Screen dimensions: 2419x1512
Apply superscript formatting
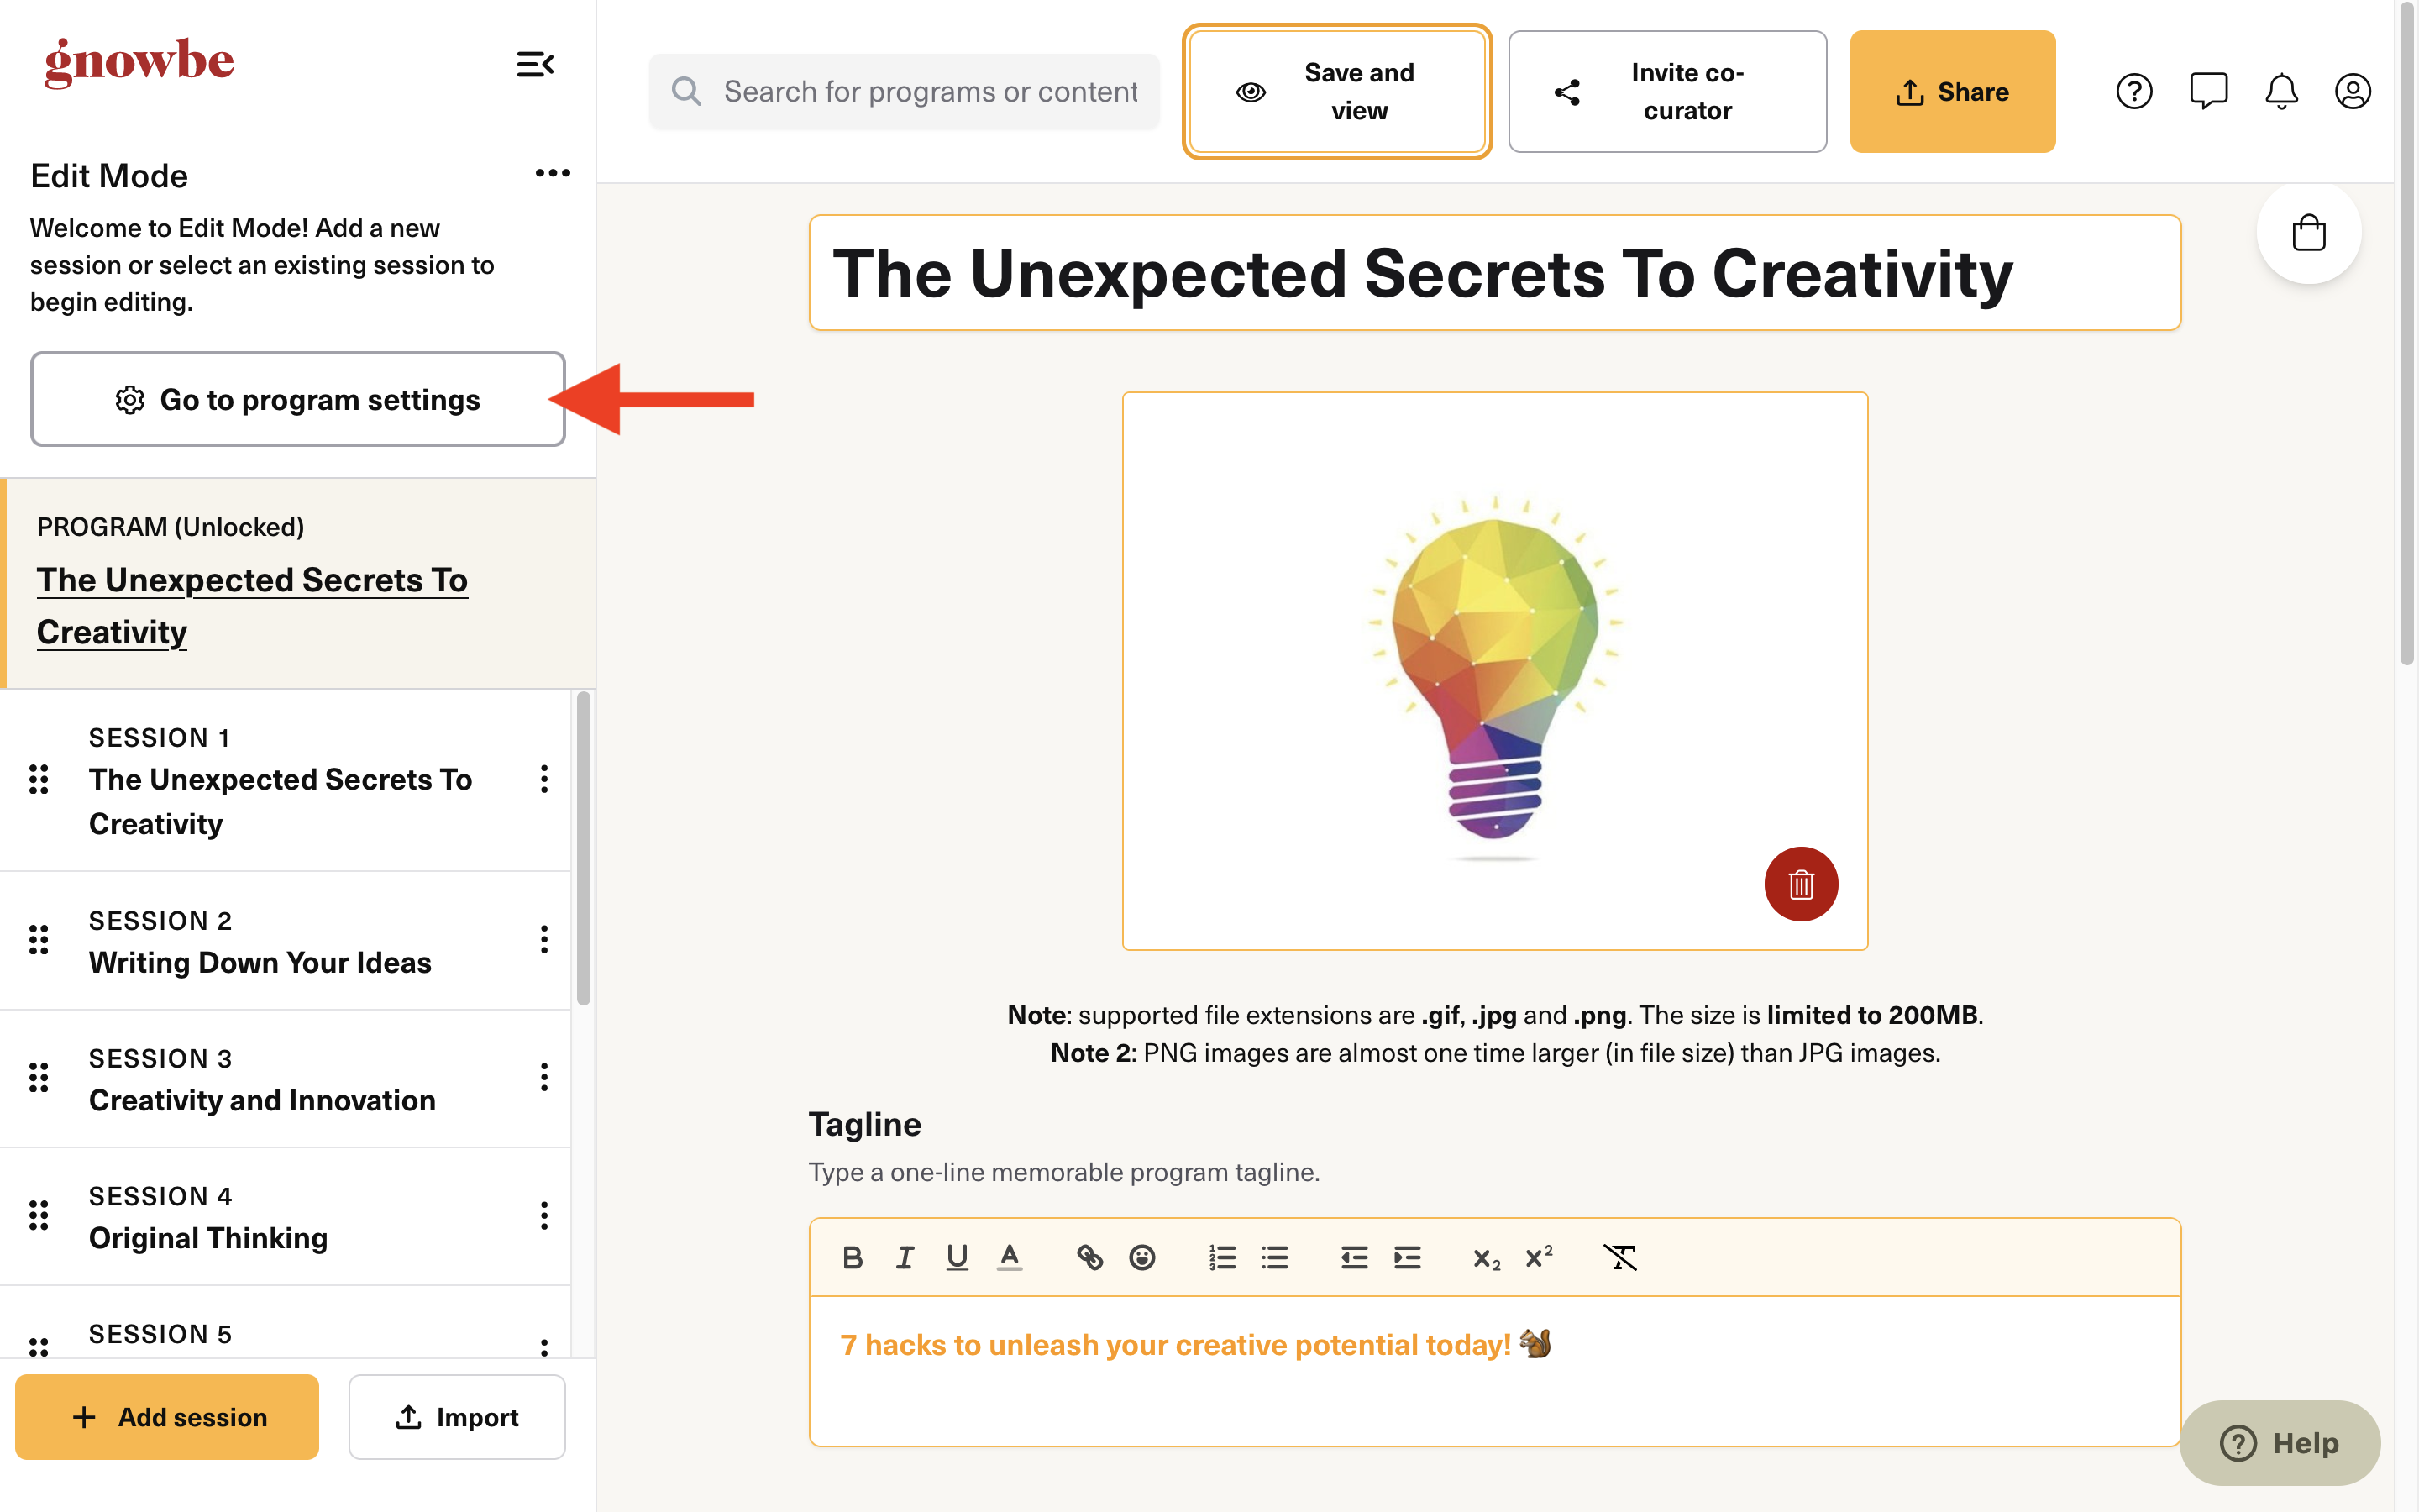[x=1540, y=1257]
